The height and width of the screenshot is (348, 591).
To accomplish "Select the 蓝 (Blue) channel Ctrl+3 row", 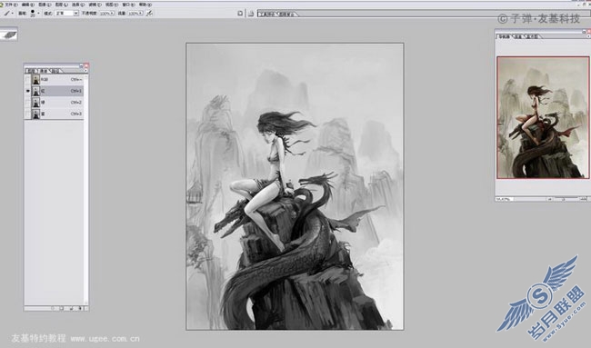I will click(x=54, y=114).
